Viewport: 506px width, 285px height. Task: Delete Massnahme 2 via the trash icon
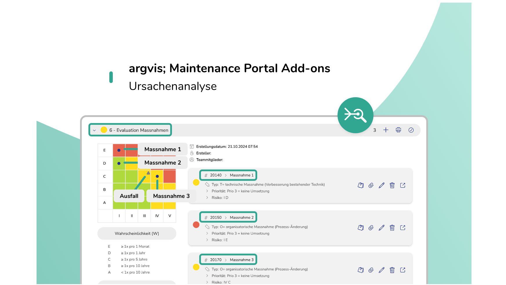(392, 228)
